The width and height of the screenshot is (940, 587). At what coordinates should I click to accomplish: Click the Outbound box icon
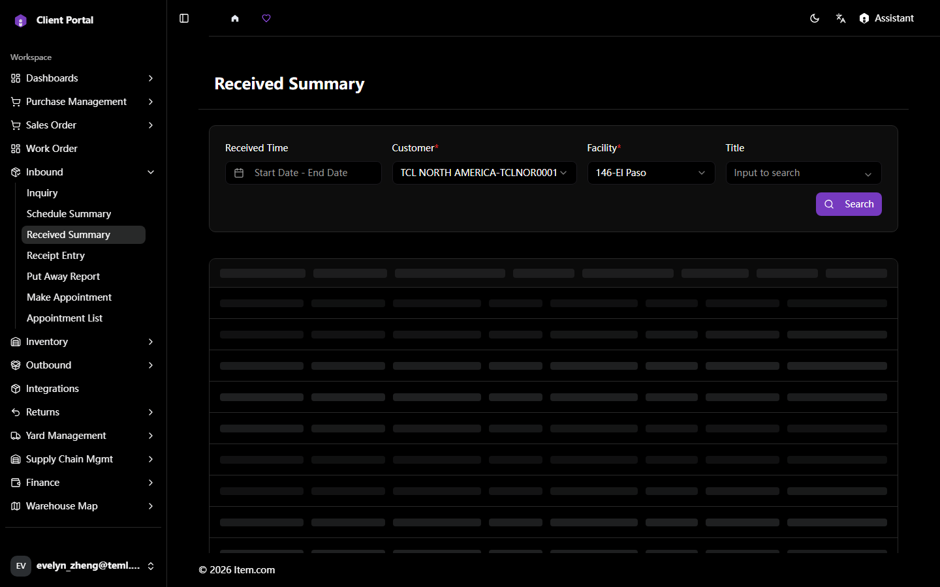[16, 365]
